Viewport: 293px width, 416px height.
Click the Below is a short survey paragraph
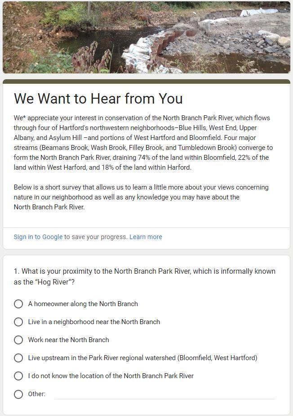coord(141,197)
